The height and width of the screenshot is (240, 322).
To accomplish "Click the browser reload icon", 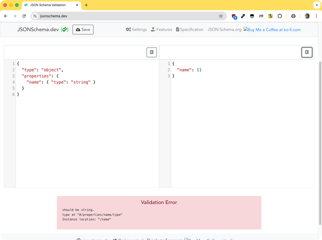I will pyautogui.click(x=24, y=16).
